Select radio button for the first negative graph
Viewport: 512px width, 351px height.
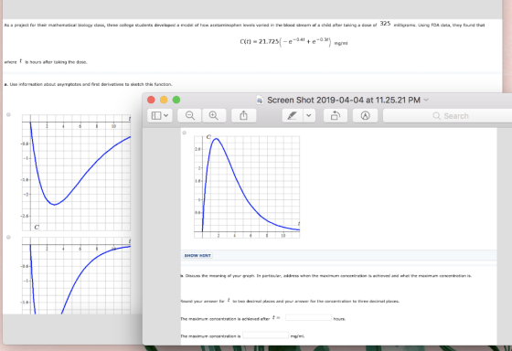click(x=9, y=114)
